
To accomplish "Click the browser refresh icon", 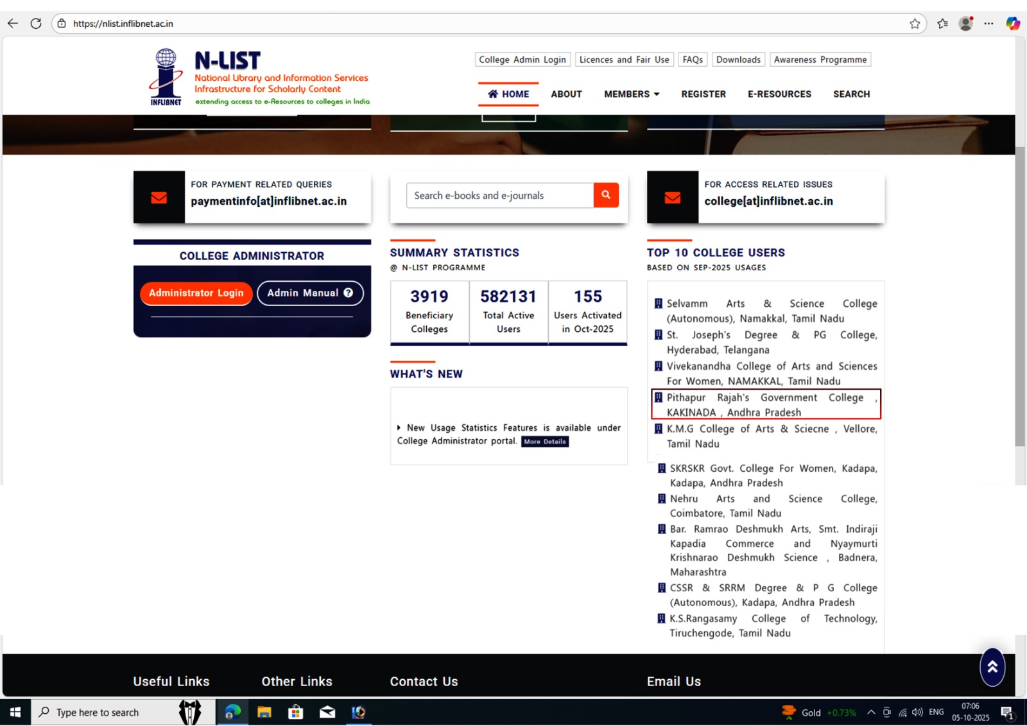I will (x=36, y=24).
